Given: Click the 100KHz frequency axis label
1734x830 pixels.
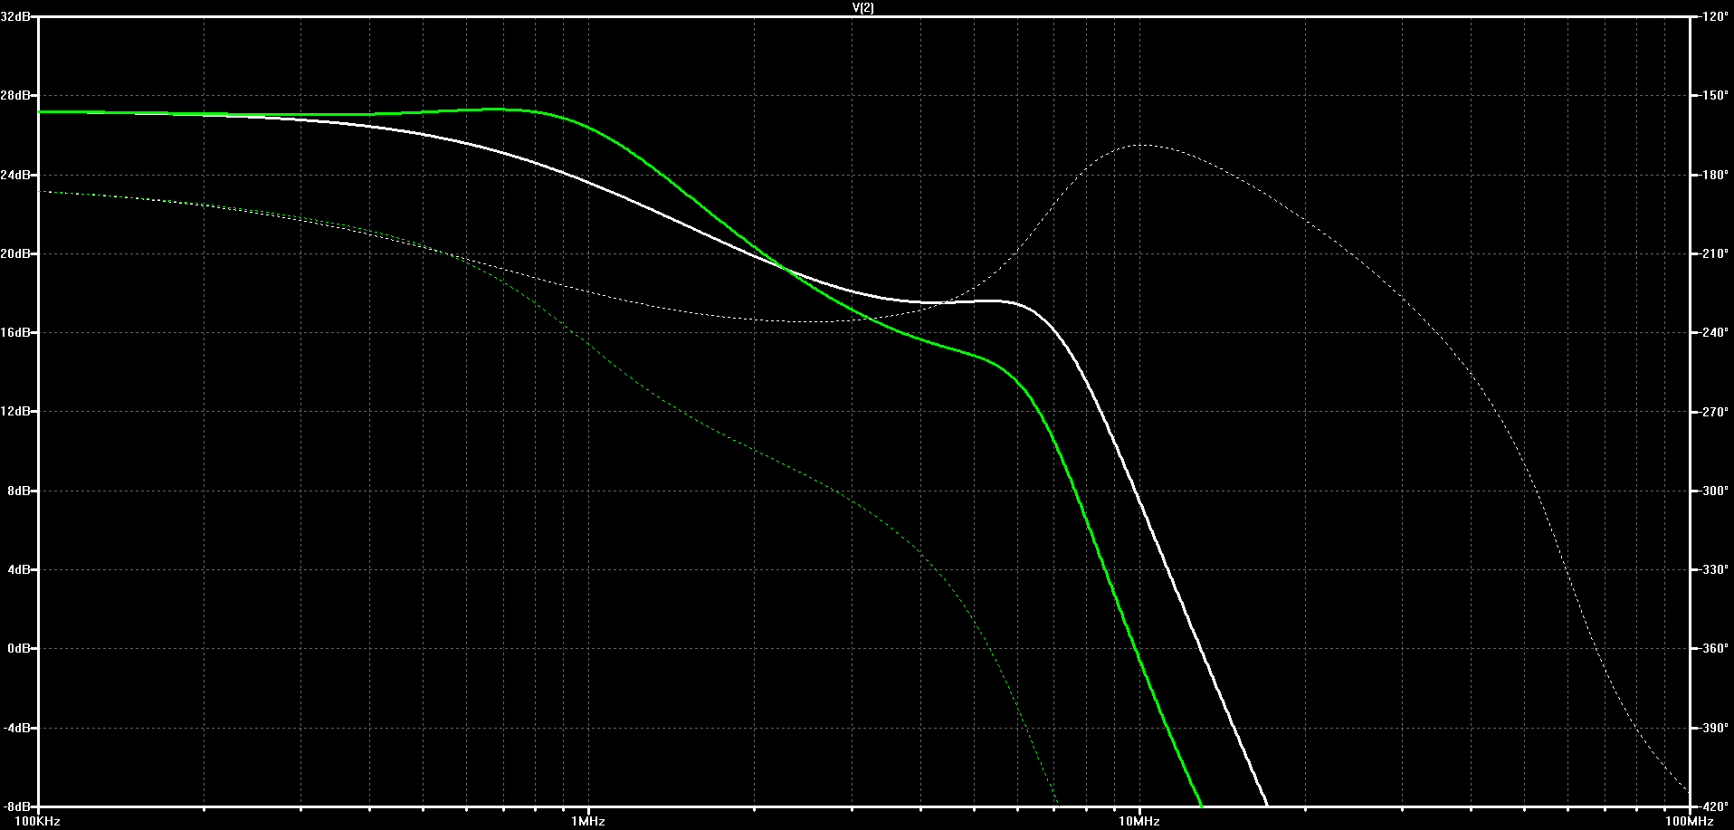Looking at the screenshot, I should pos(39,821).
